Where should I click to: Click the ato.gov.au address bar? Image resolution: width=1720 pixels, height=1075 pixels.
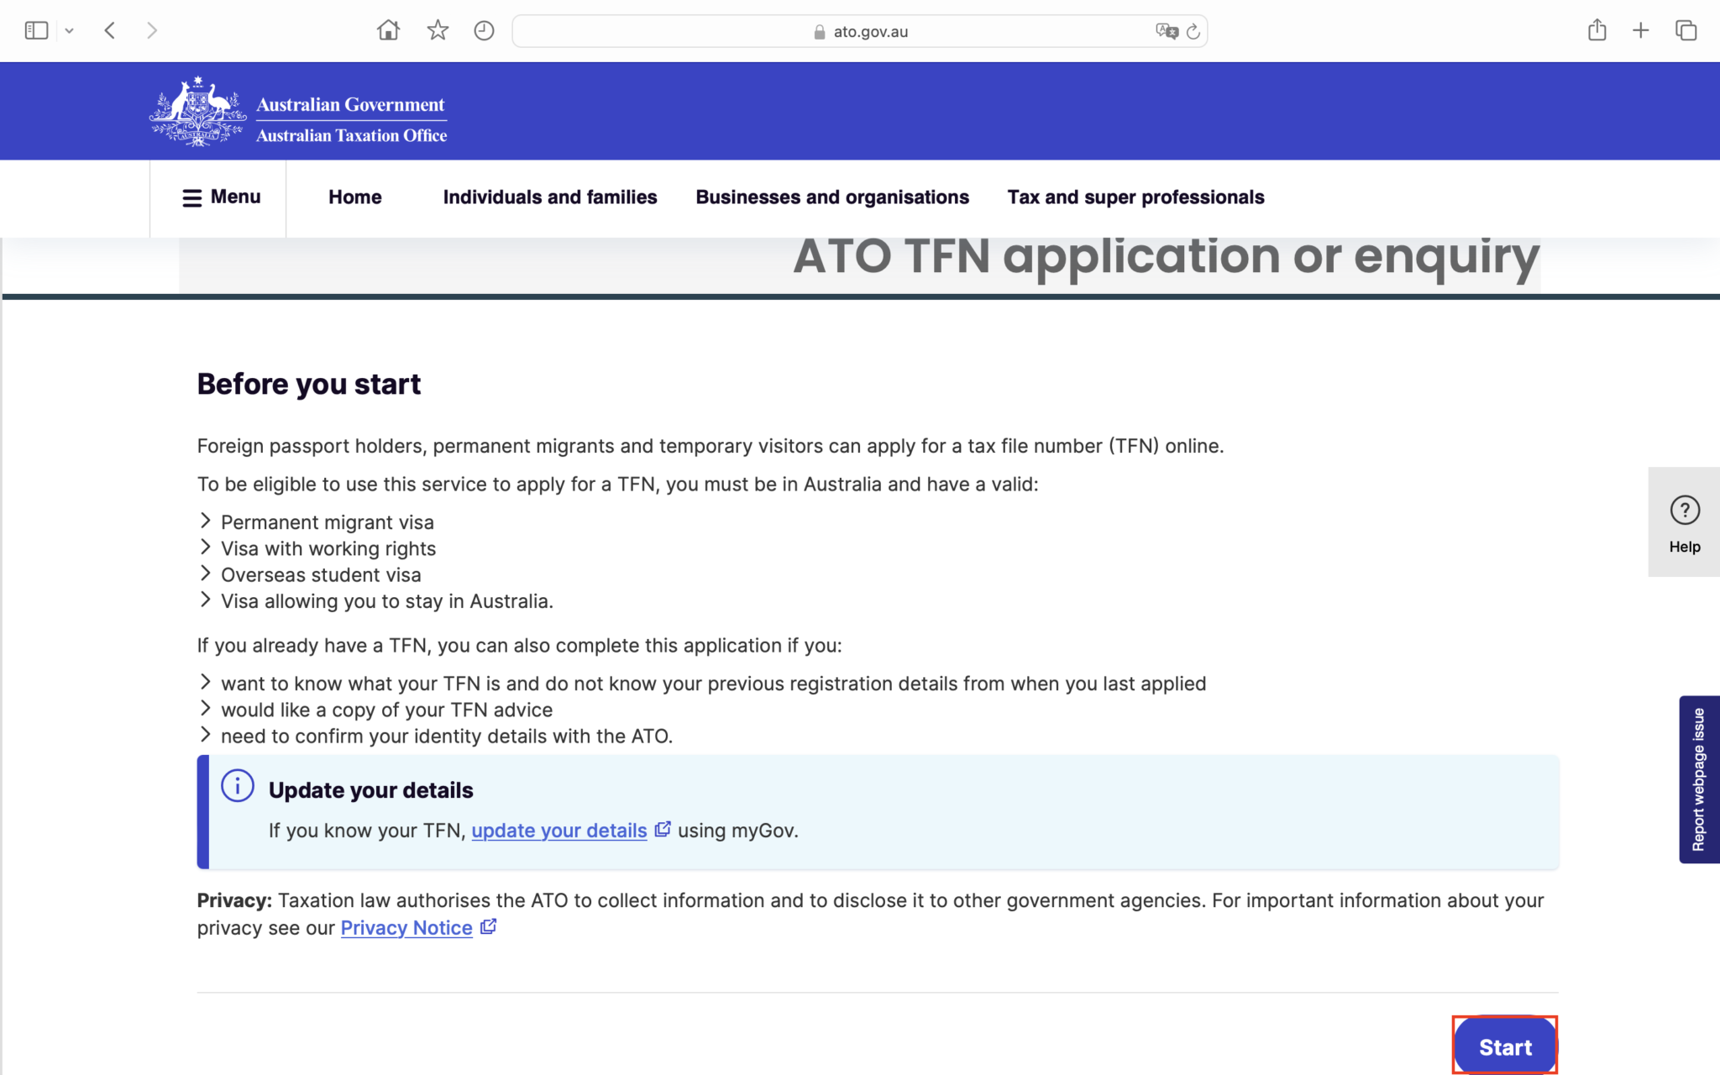860,32
